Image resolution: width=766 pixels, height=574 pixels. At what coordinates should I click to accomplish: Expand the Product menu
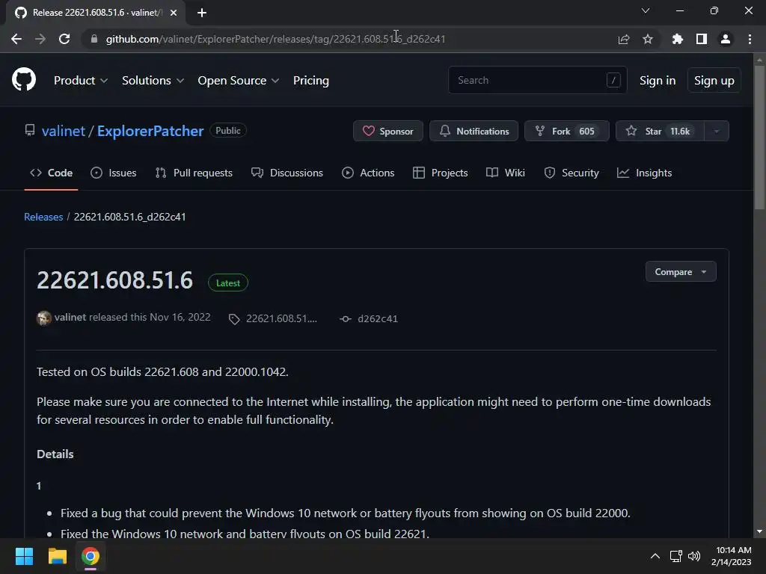(x=81, y=81)
